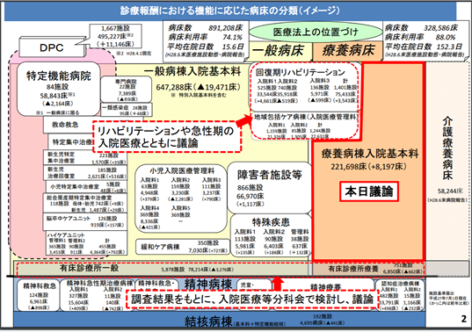
Task: Click the 結核病棟 blue bar
Action: point(220,320)
